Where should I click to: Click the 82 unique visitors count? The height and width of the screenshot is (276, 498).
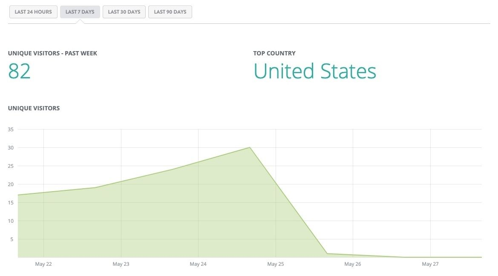point(20,71)
